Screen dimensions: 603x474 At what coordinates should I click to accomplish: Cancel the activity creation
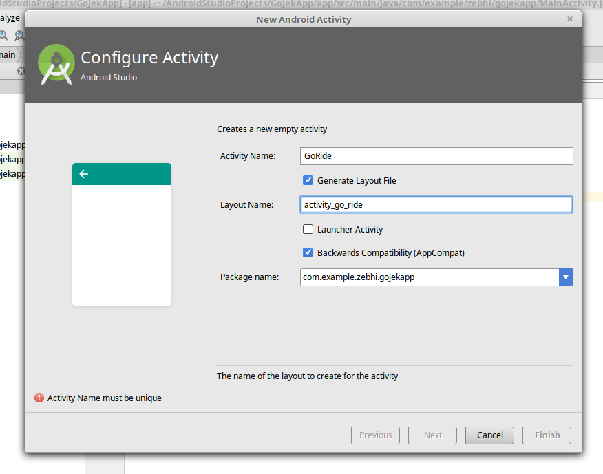click(x=489, y=435)
